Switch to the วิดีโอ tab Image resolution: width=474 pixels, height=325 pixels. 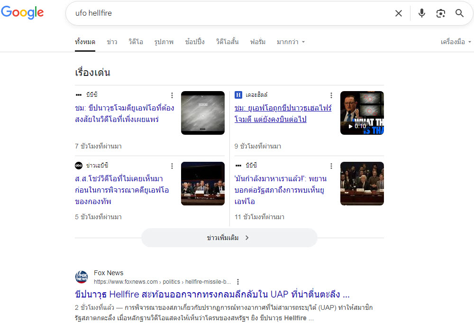[136, 42]
